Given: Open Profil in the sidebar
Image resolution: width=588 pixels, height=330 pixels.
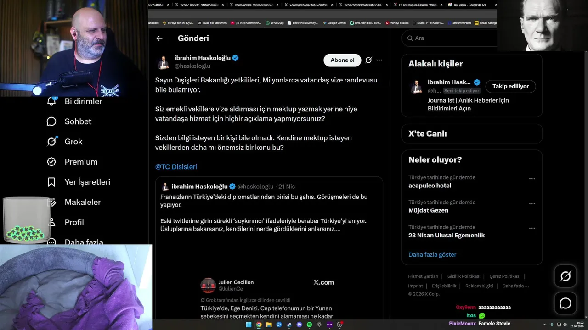Looking at the screenshot, I should tap(65, 222).
